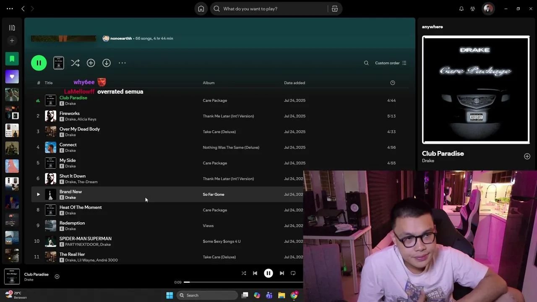537x302 pixels.
Task: Select the Redemption track
Action: 72,223
